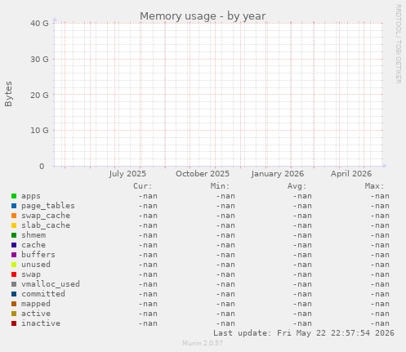406x352 pixels.
Task: Select the 'inactive' legend label
Action: click(x=41, y=323)
